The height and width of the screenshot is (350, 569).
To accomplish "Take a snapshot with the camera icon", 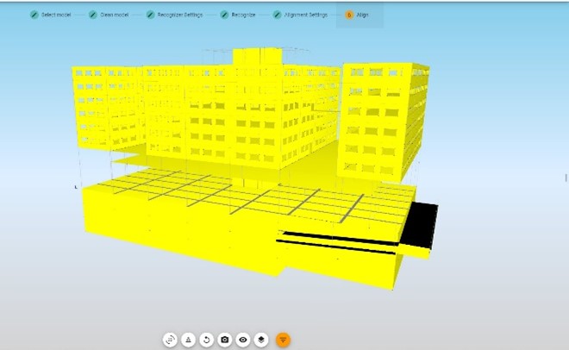I will tap(225, 340).
